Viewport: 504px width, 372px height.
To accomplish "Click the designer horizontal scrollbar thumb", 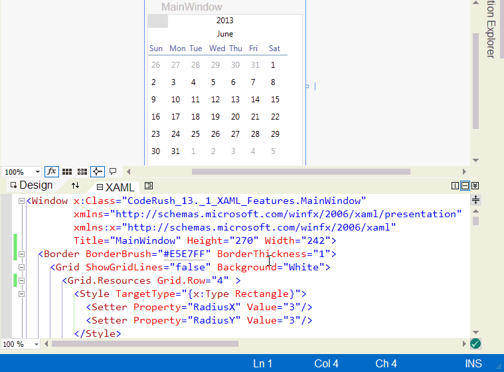I will click(301, 171).
